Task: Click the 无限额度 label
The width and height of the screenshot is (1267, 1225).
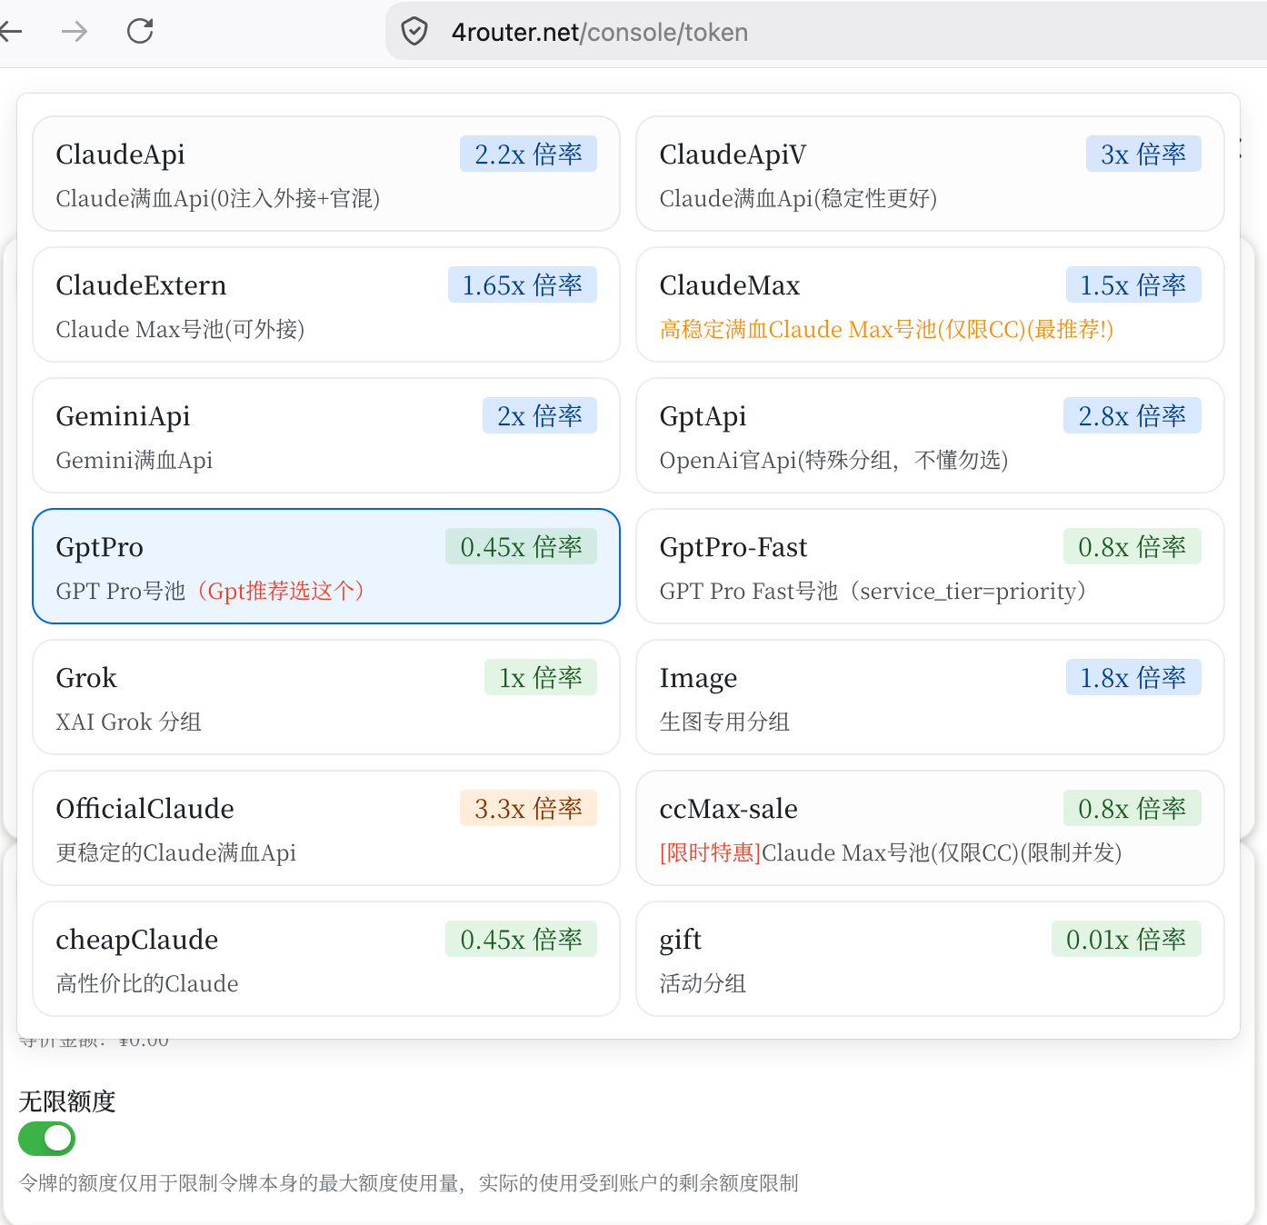Action: pyautogui.click(x=67, y=1101)
